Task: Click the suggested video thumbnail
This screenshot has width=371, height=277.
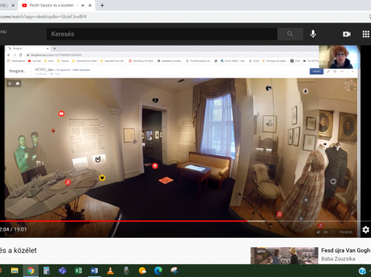Action: coord(284,255)
